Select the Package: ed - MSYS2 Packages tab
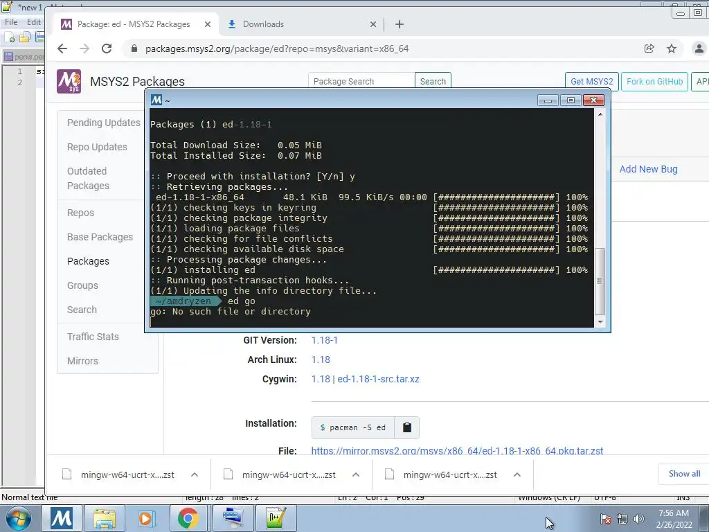The height and width of the screenshot is (532, 709). click(x=134, y=24)
